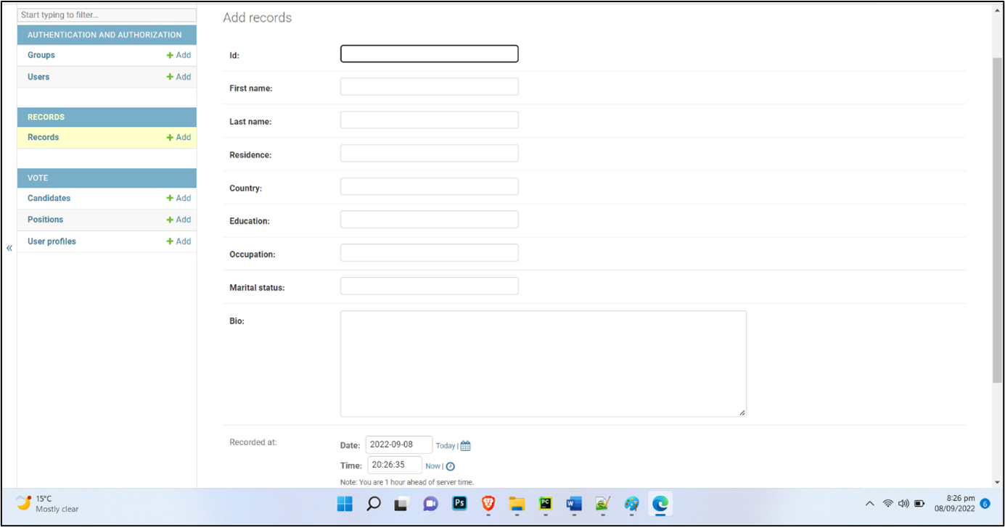Open the clock picker icon beside Now
Image resolution: width=1005 pixels, height=527 pixels.
point(452,465)
